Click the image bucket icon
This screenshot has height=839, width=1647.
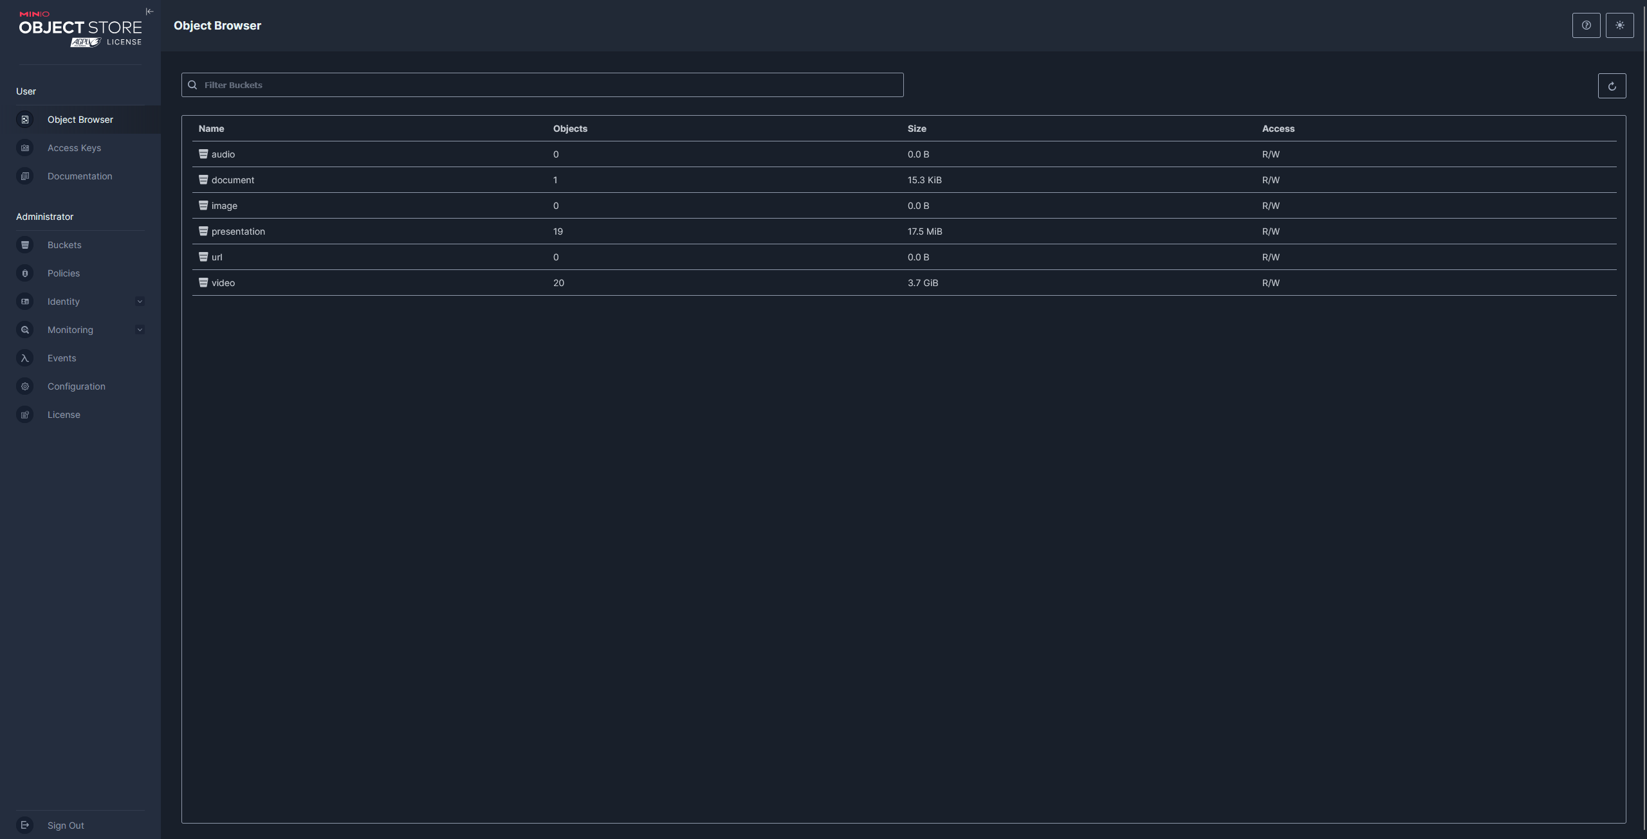point(203,205)
